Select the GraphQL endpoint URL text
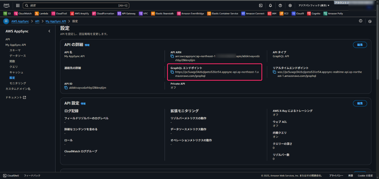The image size is (379, 179). click(x=217, y=74)
